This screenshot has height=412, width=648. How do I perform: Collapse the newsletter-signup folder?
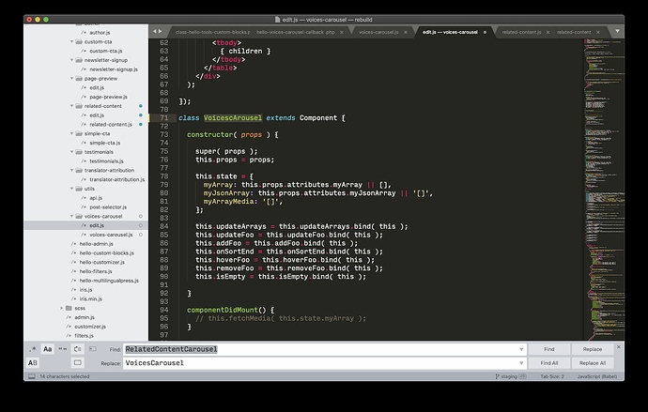coord(72,60)
